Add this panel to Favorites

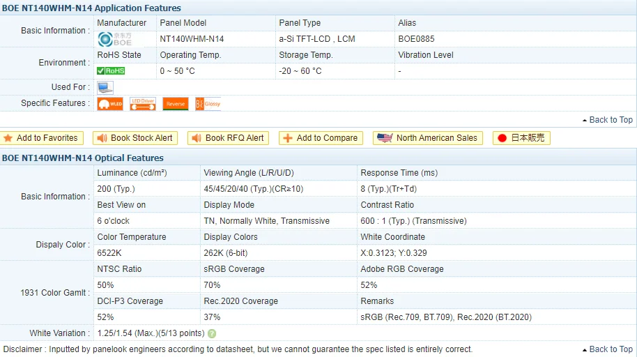click(x=41, y=138)
